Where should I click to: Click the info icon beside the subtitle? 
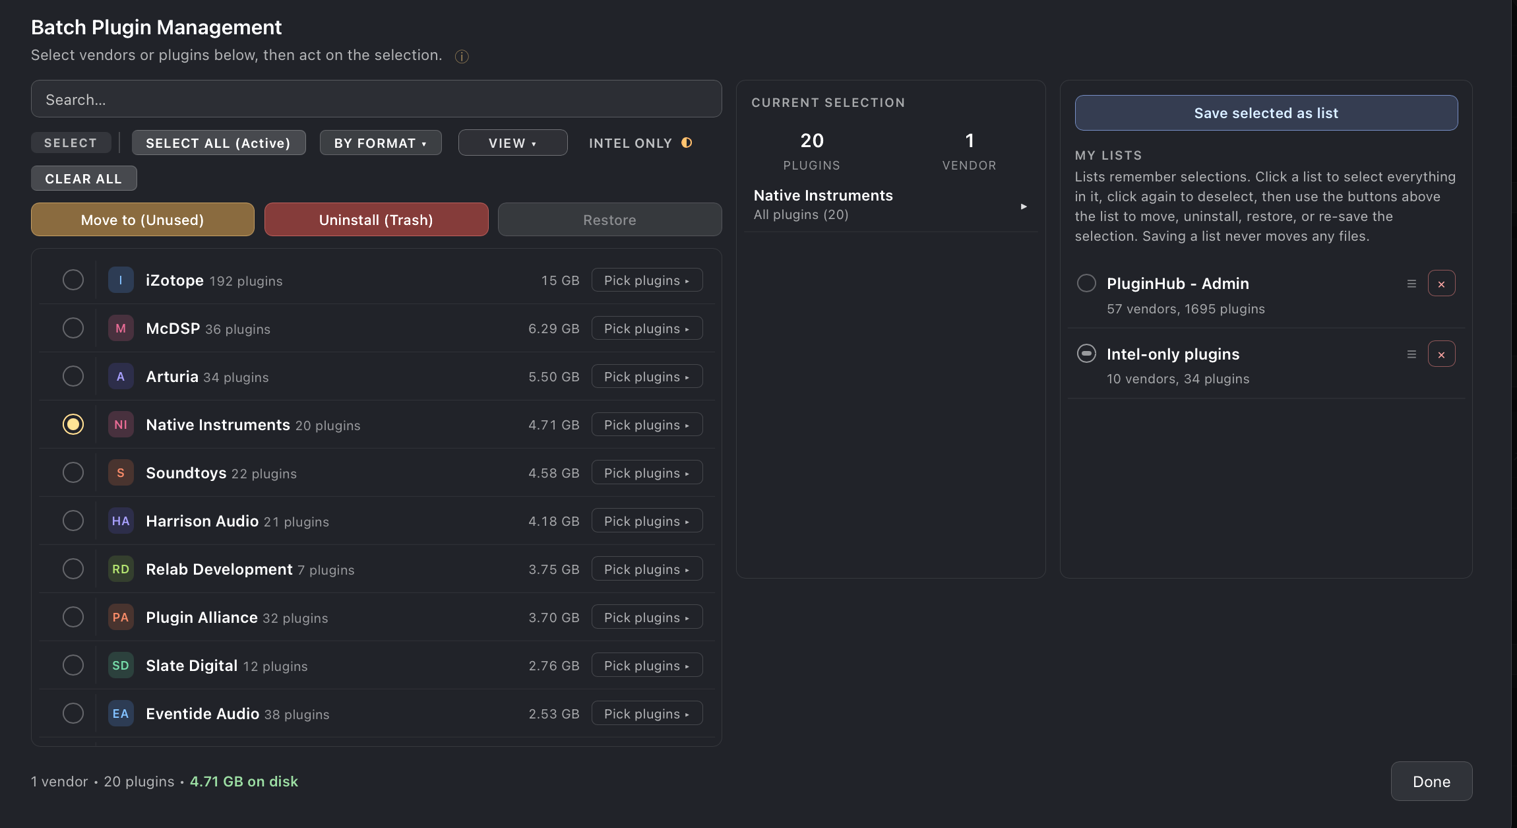pos(462,56)
